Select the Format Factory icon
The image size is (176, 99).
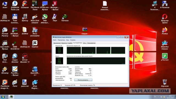[x=5, y=32]
